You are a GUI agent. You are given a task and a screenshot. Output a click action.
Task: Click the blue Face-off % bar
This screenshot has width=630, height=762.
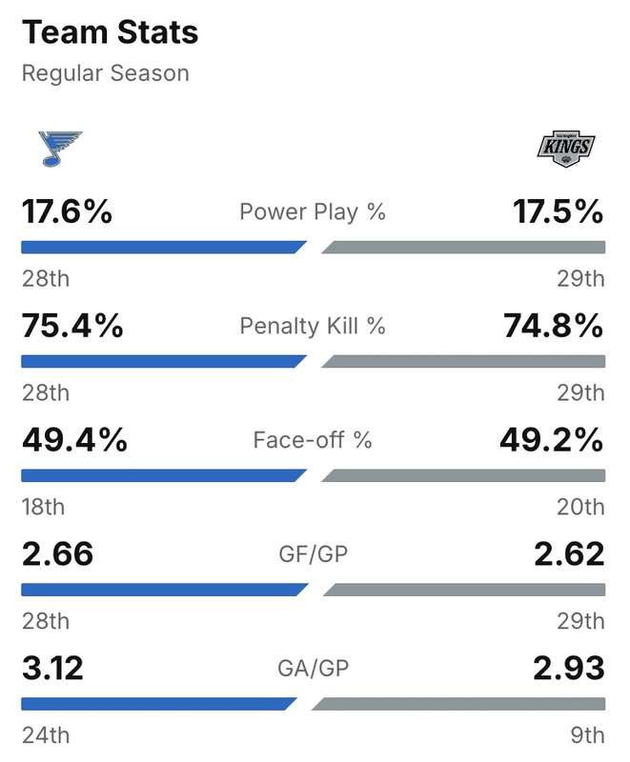click(x=162, y=475)
